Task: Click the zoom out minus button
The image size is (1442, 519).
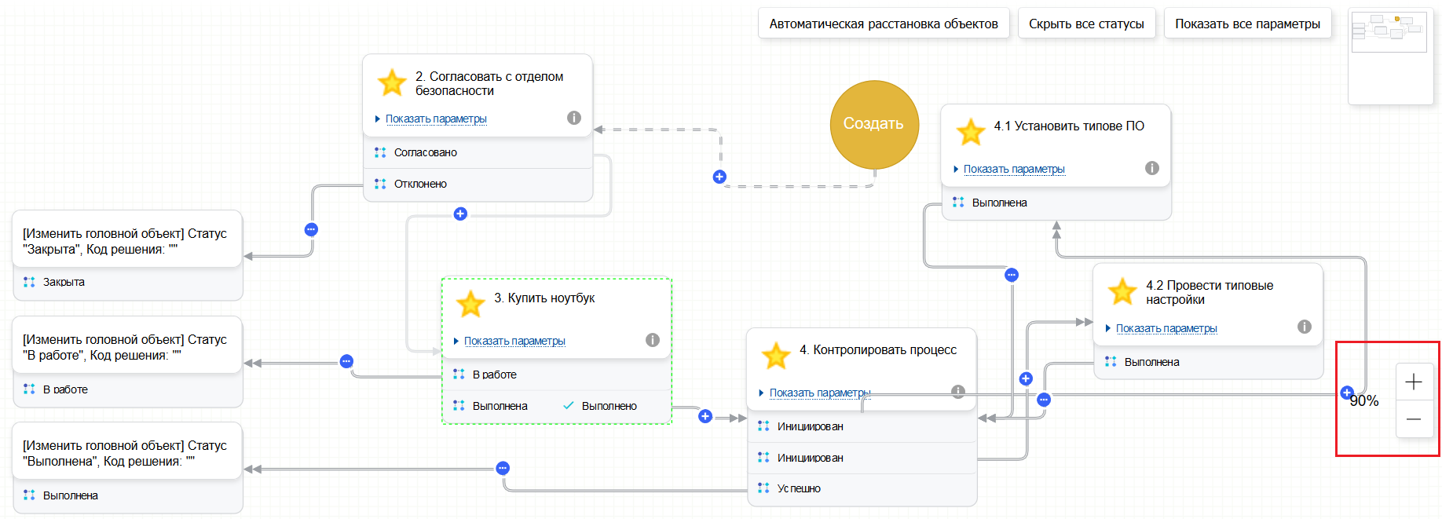Action: click(1414, 419)
